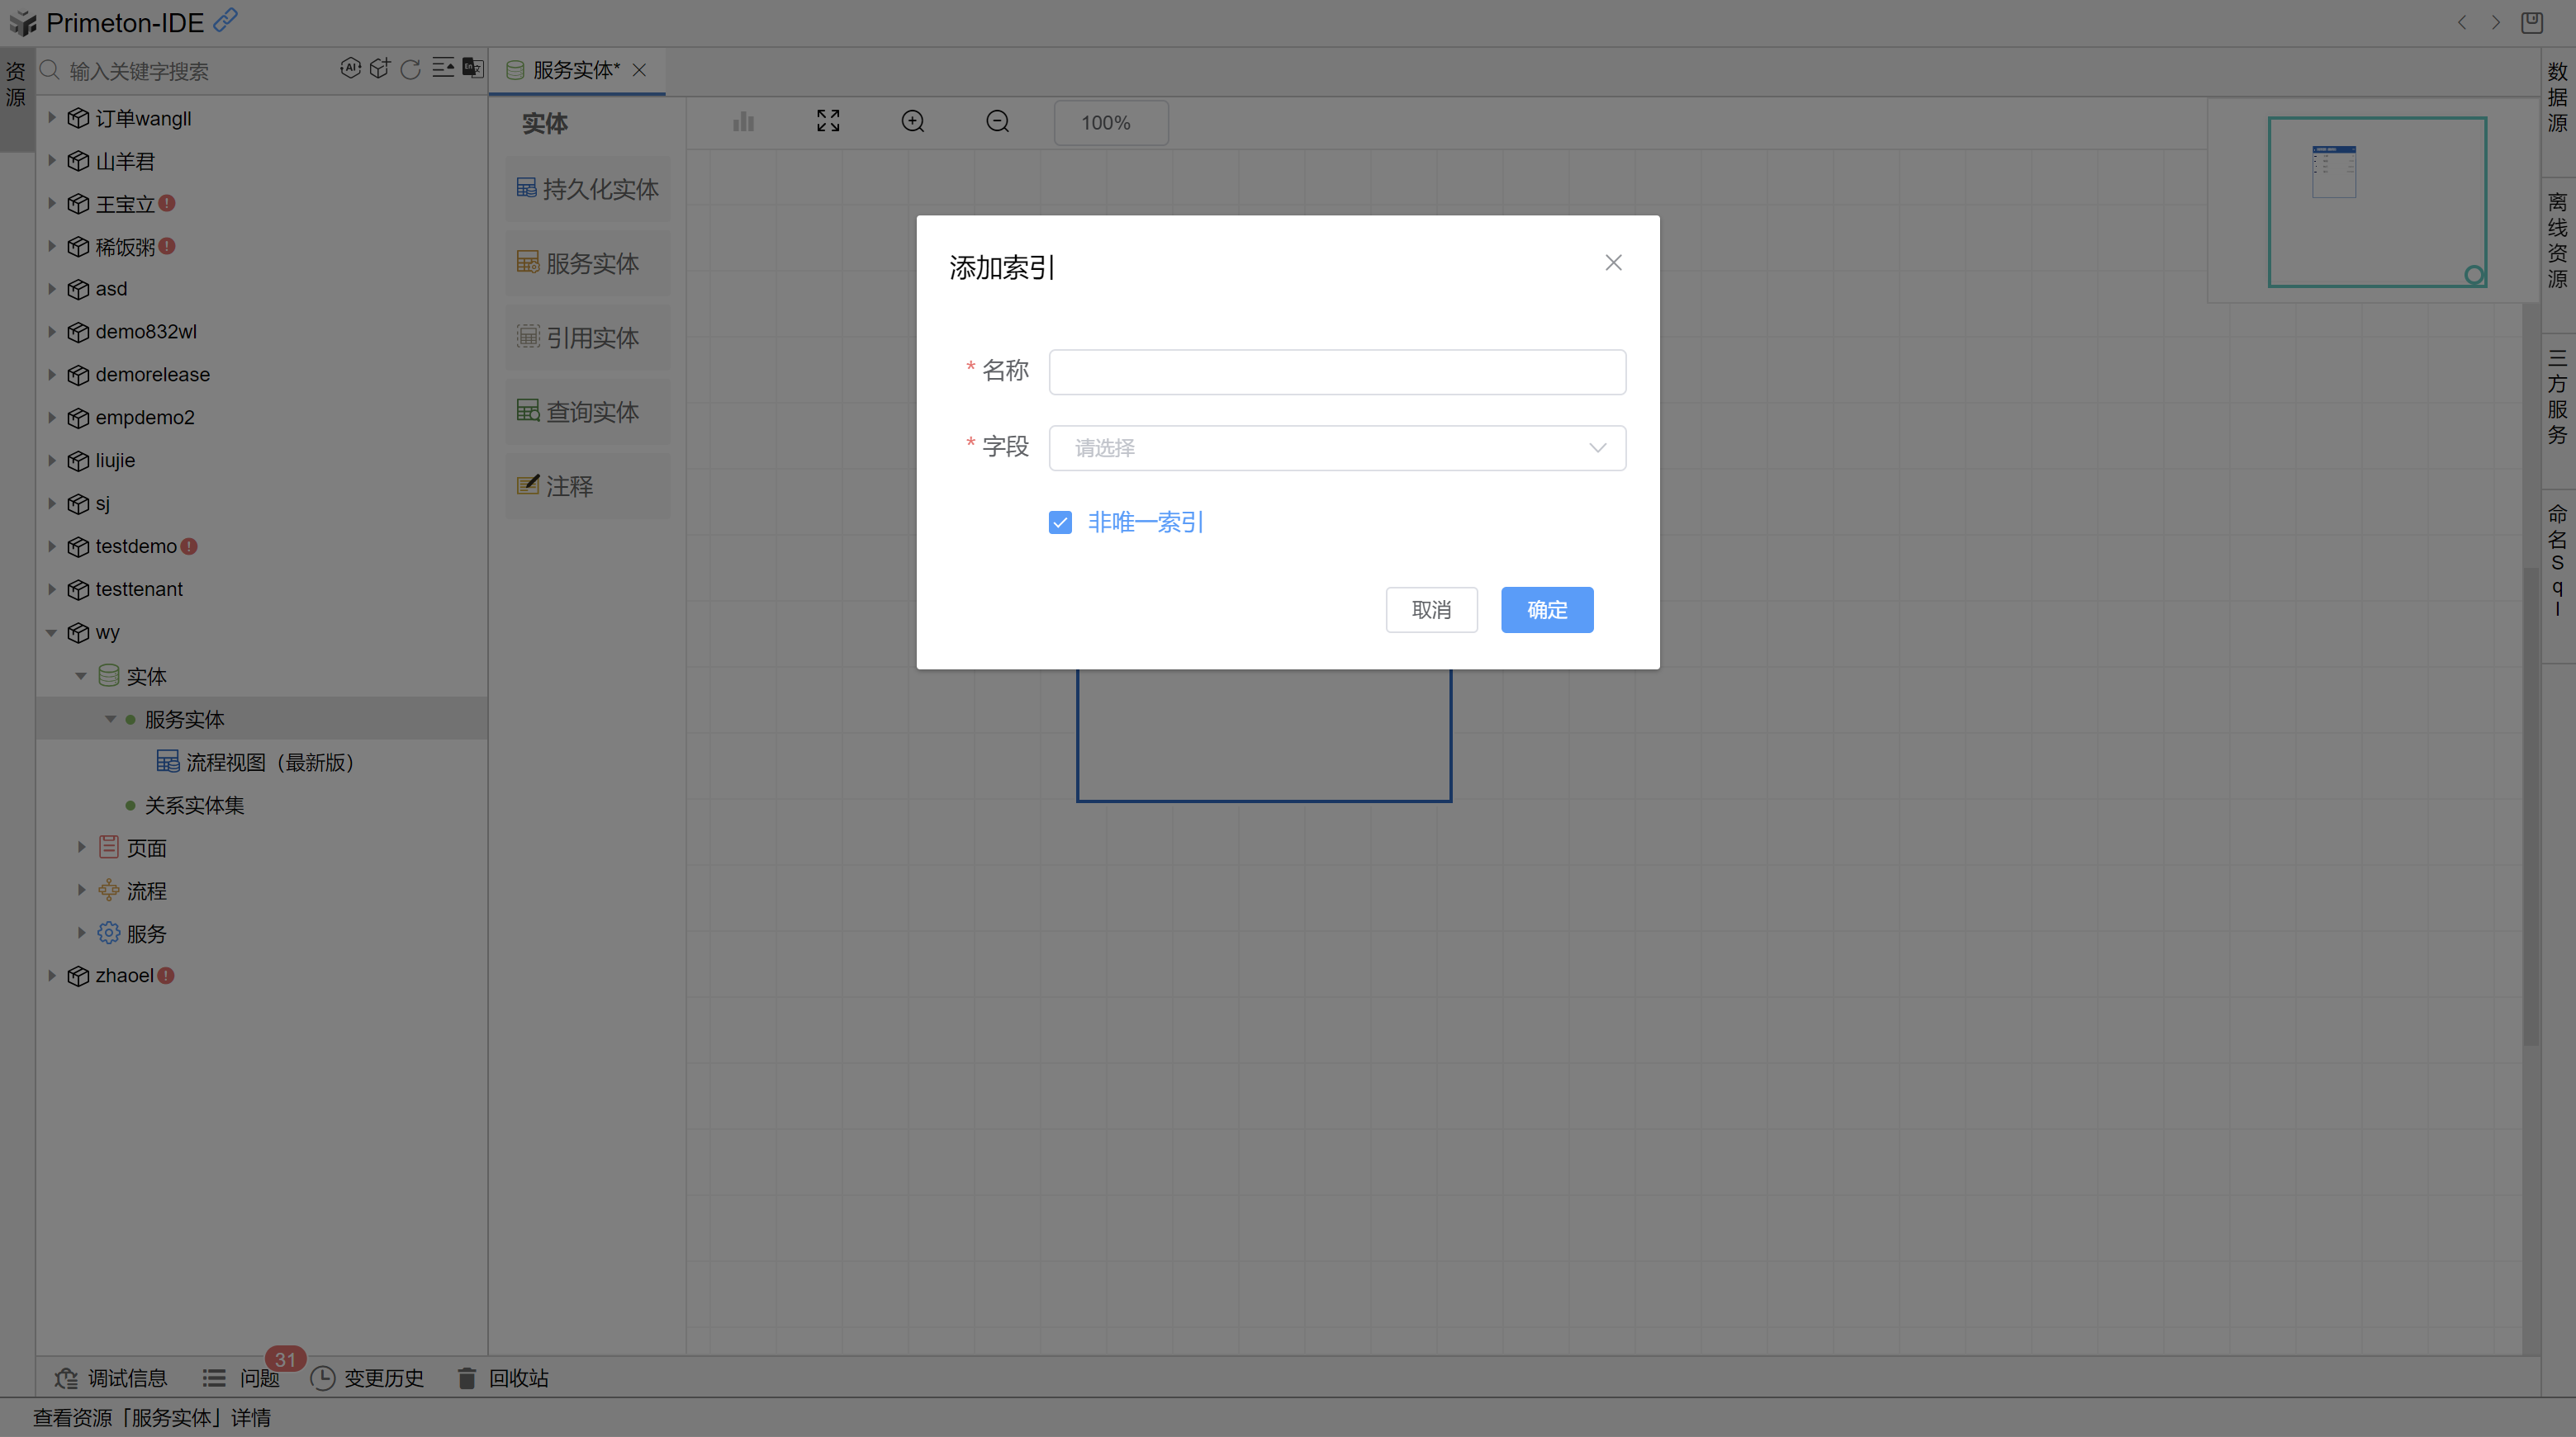Switch to the 服务实体 editor tab
This screenshot has width=2576, height=1437.
coord(575,70)
